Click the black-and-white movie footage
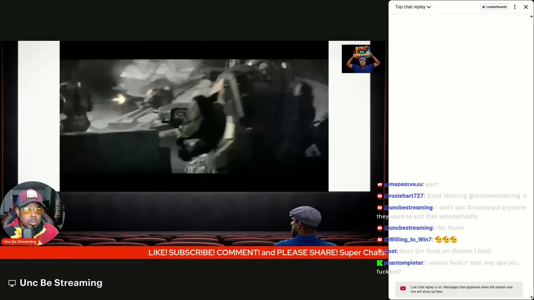Image resolution: width=534 pixels, height=300 pixels. (x=194, y=116)
